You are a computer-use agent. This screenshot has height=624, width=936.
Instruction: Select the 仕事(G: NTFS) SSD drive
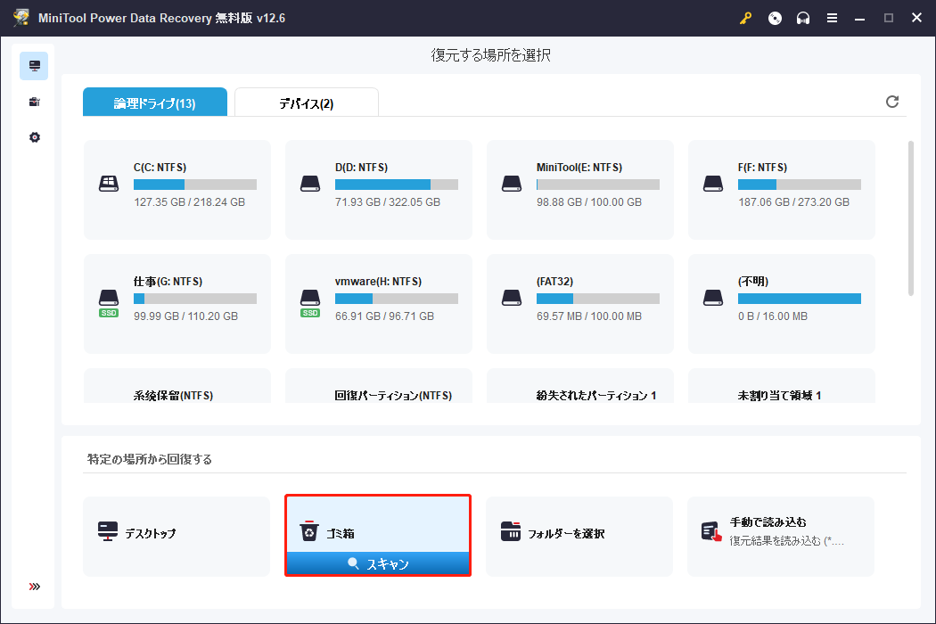point(177,303)
